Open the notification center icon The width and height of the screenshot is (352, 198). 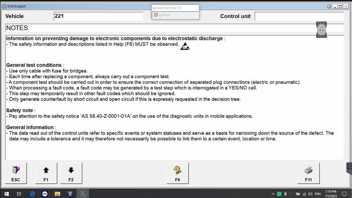pos(344,194)
